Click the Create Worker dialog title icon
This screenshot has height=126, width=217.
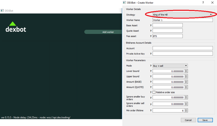[x=124, y=3]
